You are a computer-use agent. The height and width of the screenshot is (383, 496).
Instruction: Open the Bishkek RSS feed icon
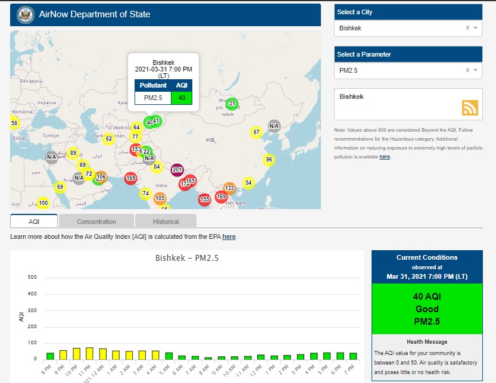470,107
